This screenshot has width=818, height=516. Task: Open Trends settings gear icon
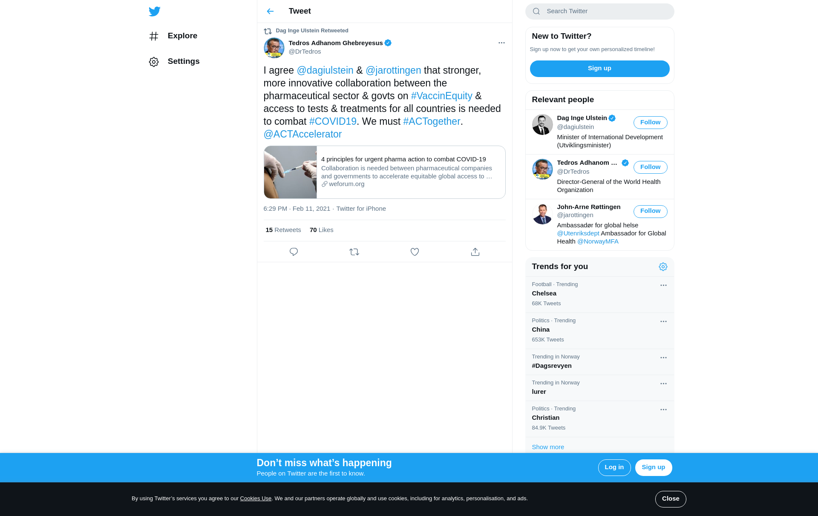(x=663, y=267)
